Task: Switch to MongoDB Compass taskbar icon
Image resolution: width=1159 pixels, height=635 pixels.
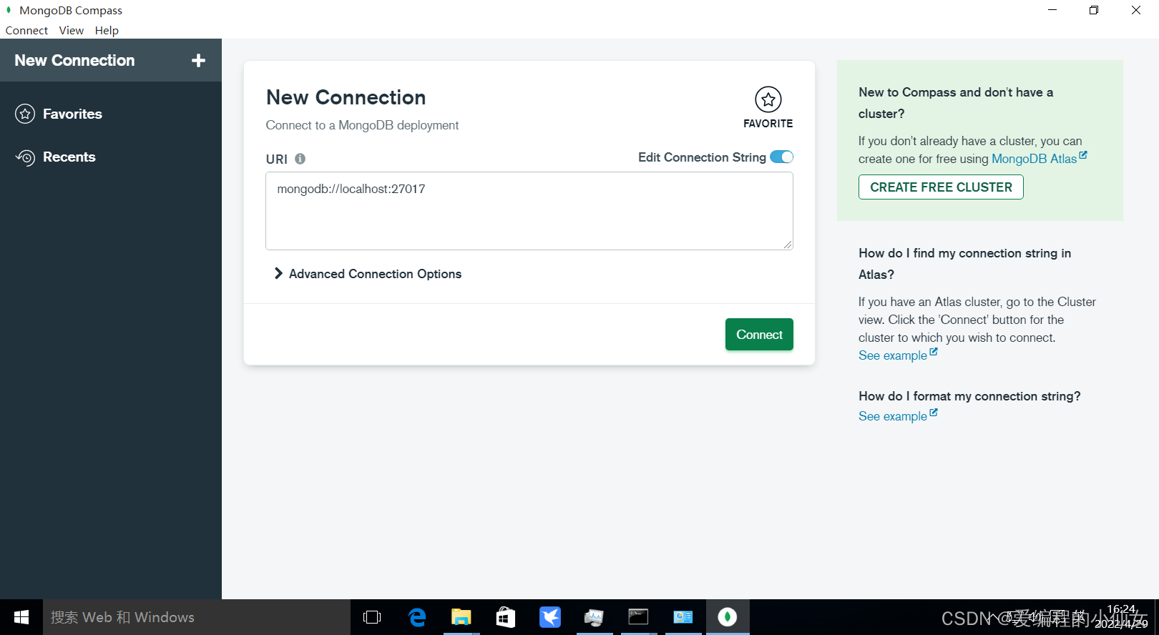Action: 728,617
